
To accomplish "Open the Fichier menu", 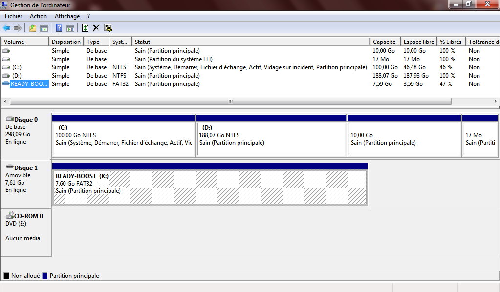I will 13,16.
